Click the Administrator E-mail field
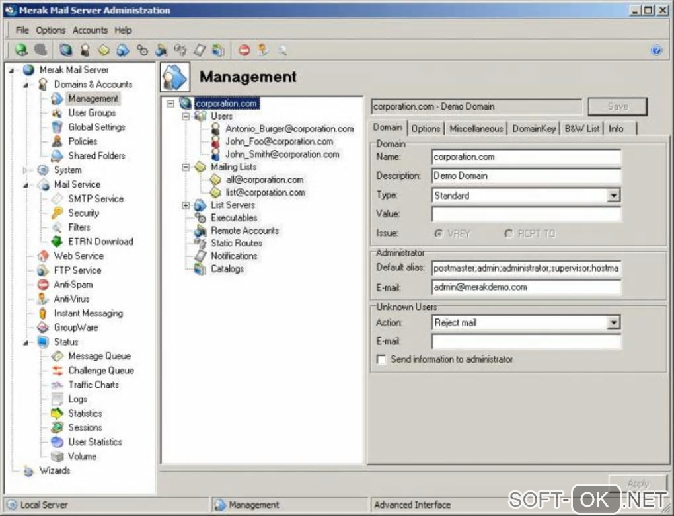The image size is (674, 516). [526, 287]
